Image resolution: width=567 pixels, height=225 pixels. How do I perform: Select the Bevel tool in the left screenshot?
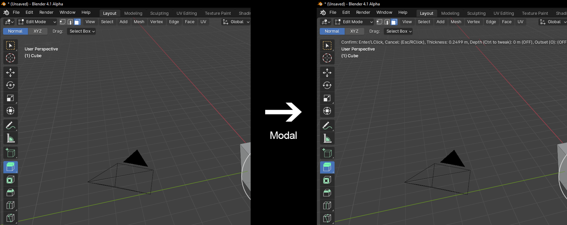click(x=10, y=193)
